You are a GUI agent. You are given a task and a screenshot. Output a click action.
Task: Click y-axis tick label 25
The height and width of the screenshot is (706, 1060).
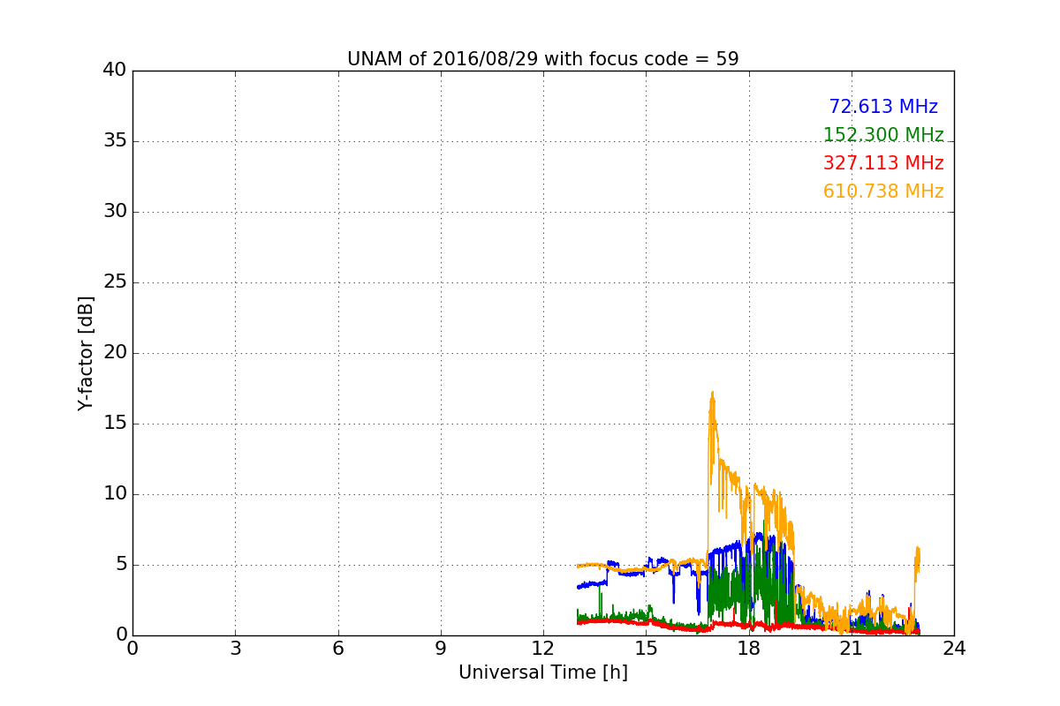115,282
